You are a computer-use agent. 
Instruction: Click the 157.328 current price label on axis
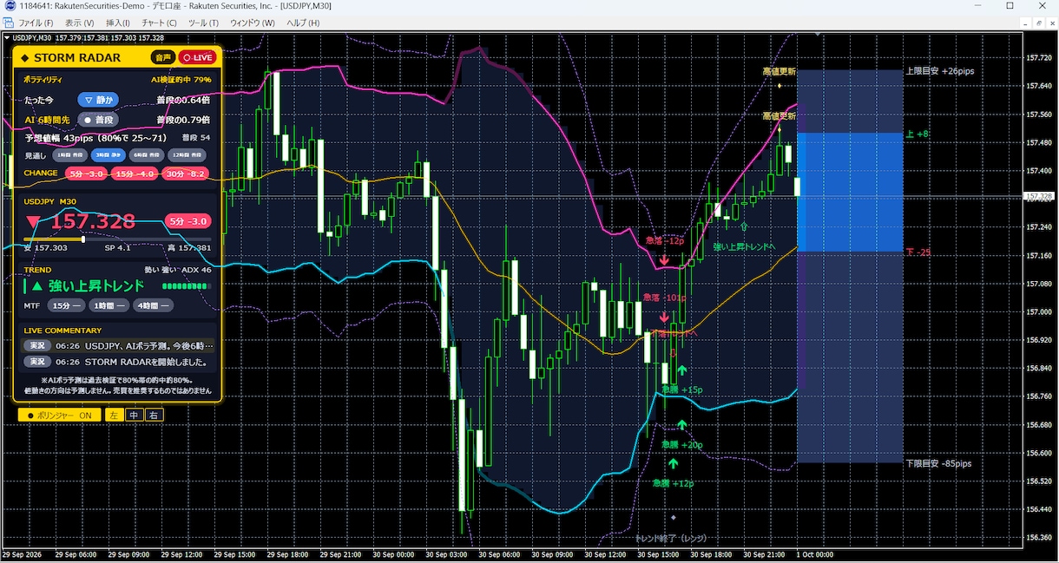1039,197
